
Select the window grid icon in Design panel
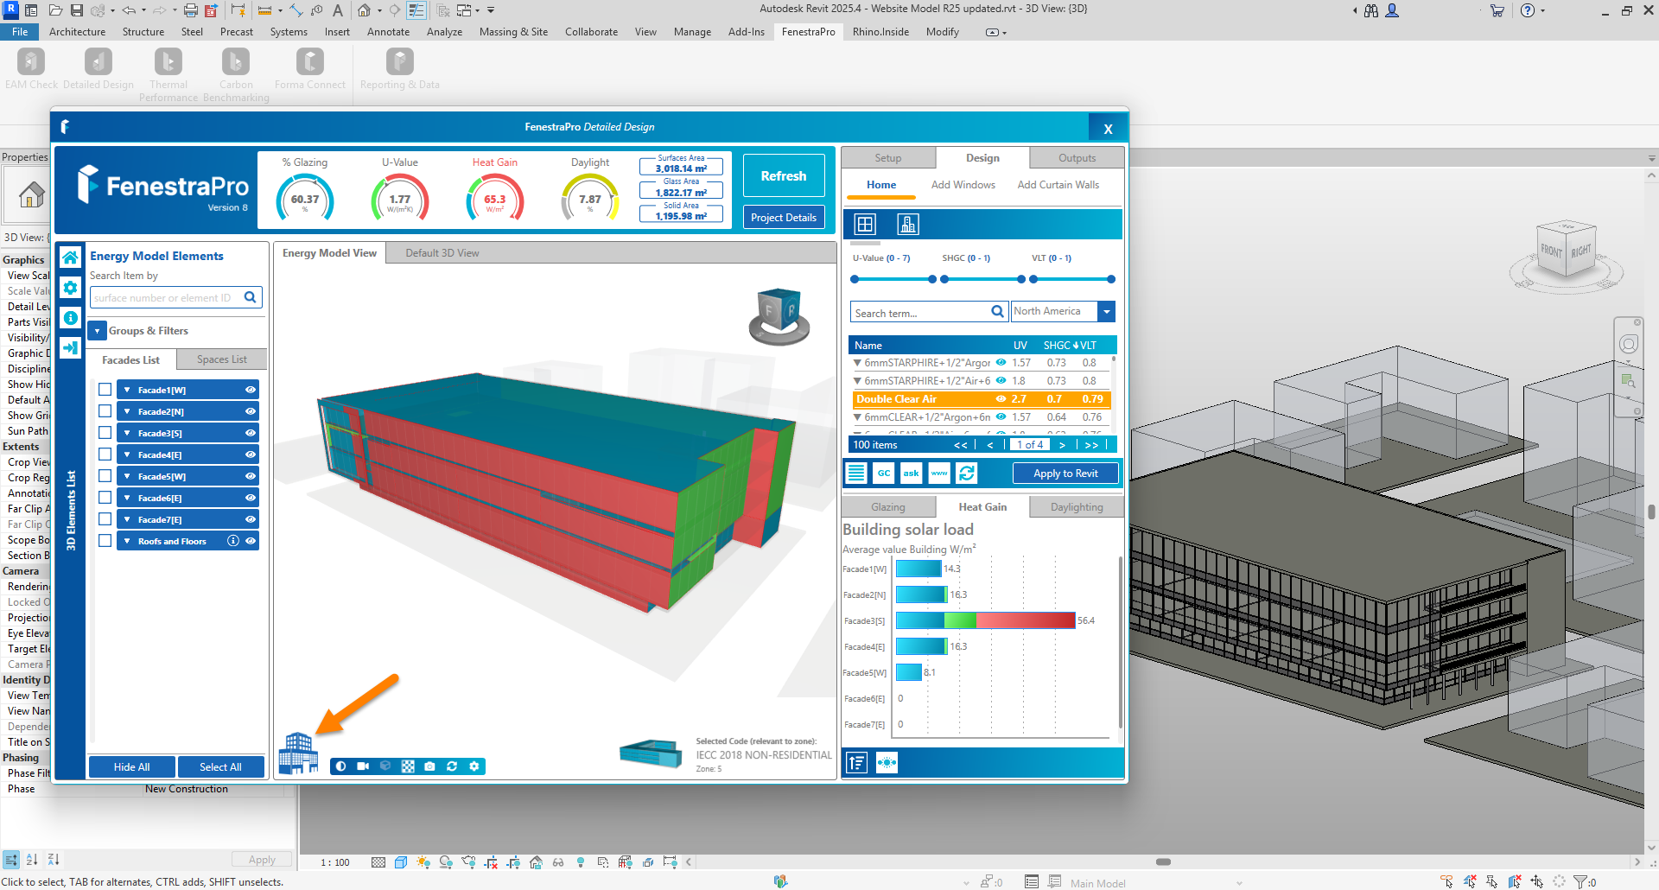pos(865,225)
